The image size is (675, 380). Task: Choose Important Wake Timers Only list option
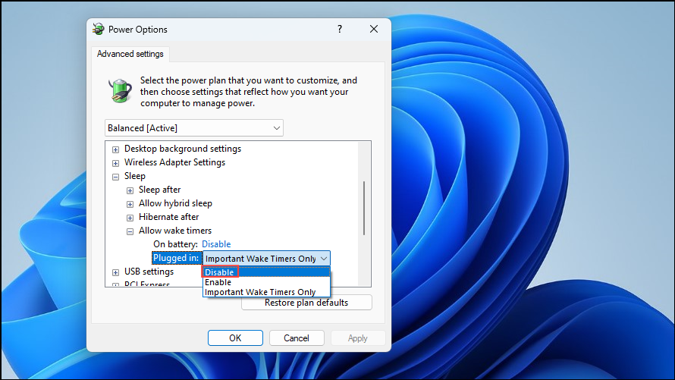pyautogui.click(x=266, y=292)
